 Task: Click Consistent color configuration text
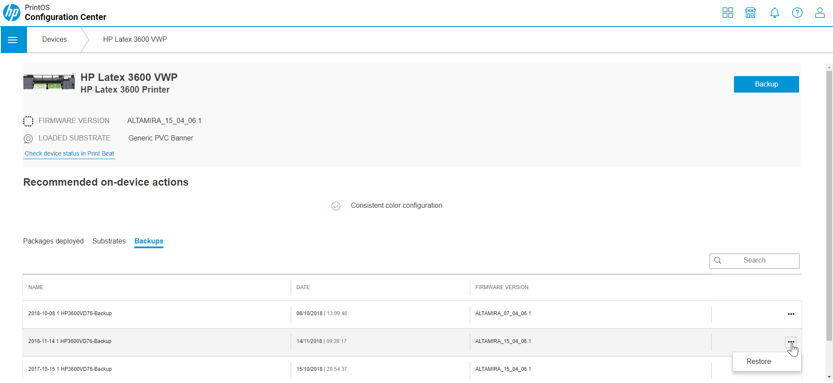[397, 206]
